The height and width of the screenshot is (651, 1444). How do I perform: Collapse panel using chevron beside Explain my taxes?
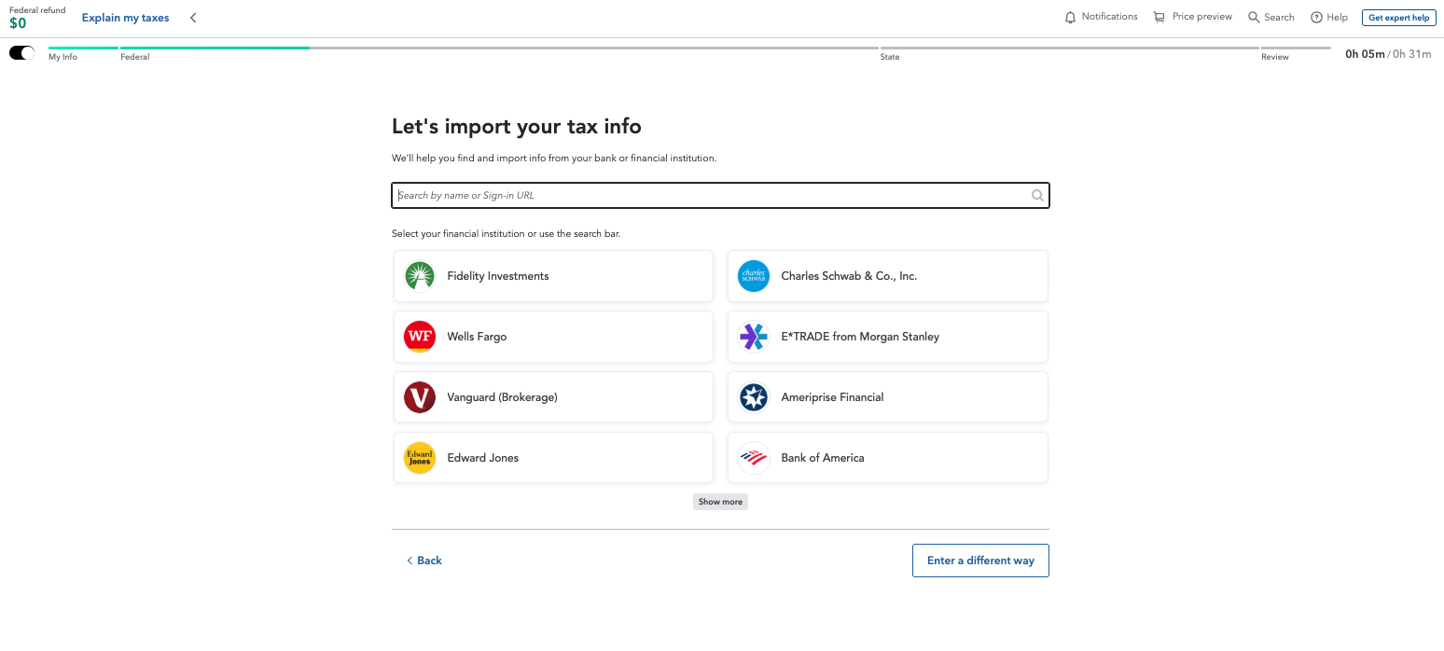point(193,18)
